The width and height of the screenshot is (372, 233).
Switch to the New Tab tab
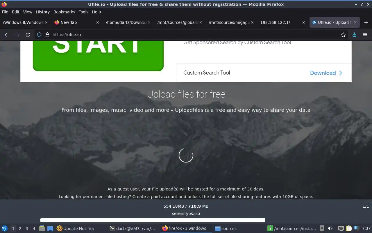tap(77, 22)
